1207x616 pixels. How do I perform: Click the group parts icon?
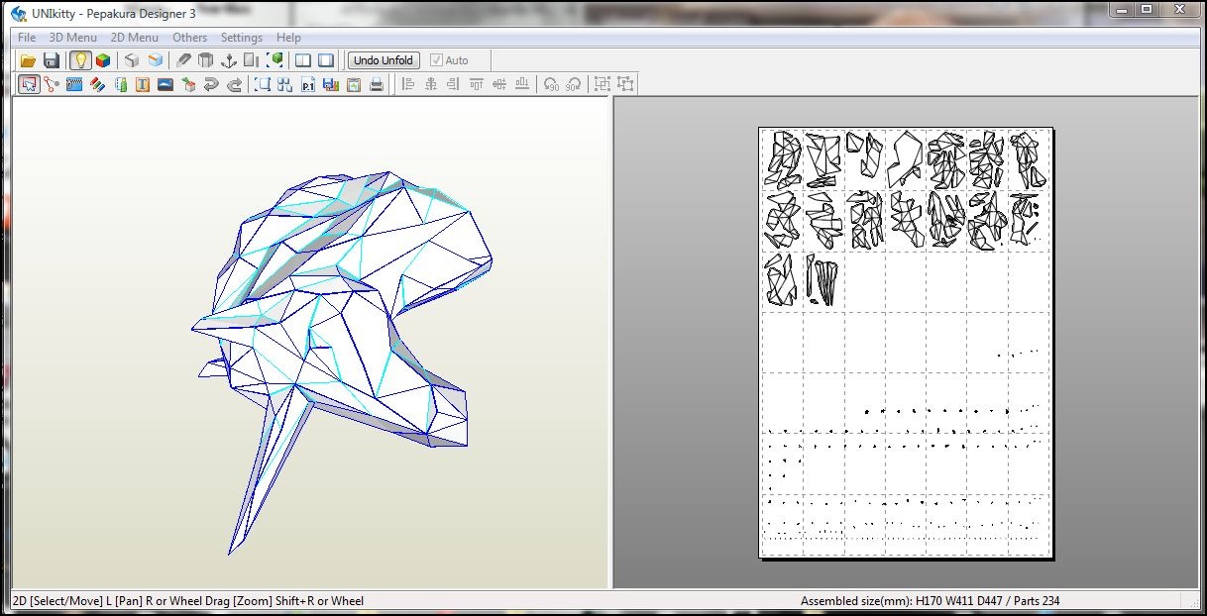[602, 84]
